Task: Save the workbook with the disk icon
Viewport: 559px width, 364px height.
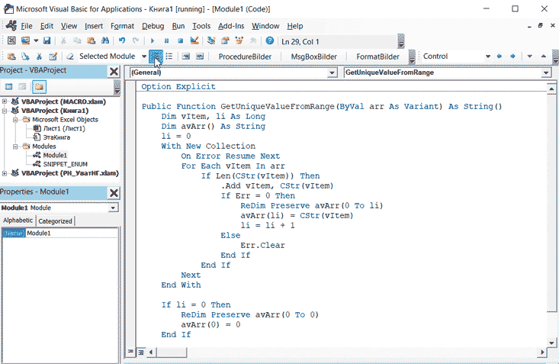Action: 47,40
